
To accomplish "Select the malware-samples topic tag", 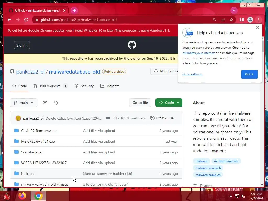I will 208,175.
